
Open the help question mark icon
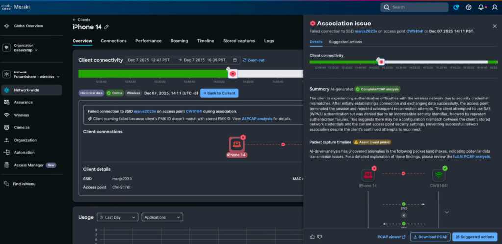(468, 7)
